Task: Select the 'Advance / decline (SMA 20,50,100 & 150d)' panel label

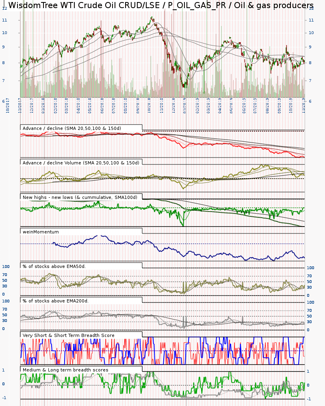Action: tap(72, 128)
